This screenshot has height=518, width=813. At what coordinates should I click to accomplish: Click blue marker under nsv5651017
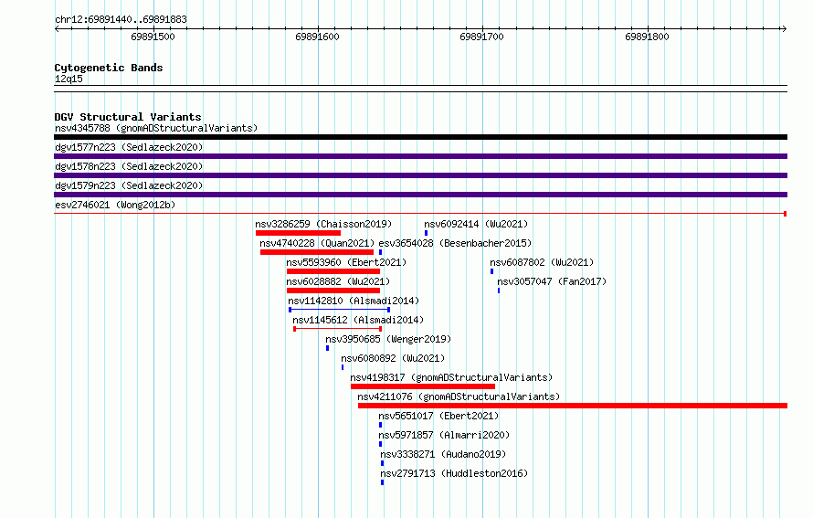[381, 425]
